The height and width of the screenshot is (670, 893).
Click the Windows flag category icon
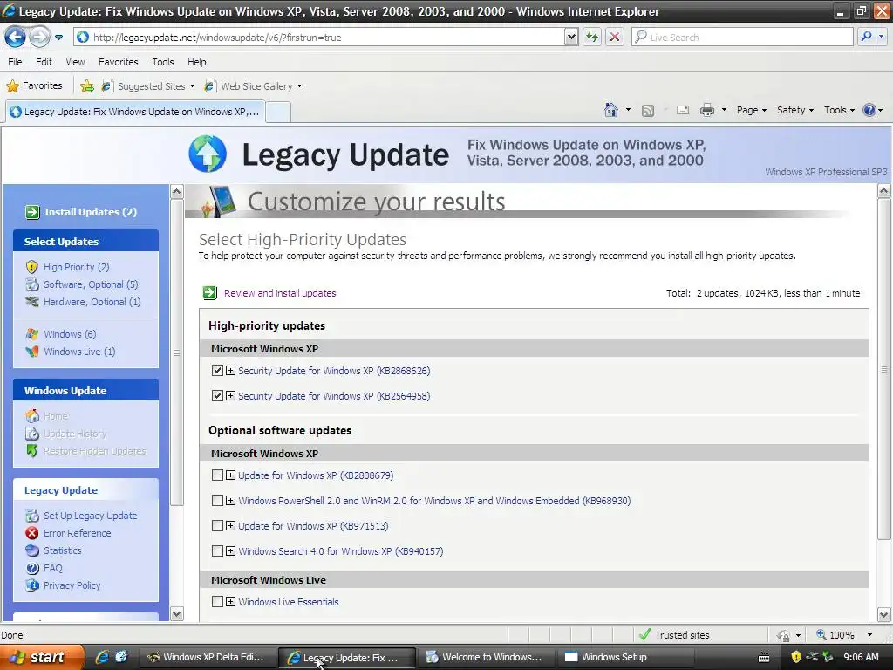32,334
